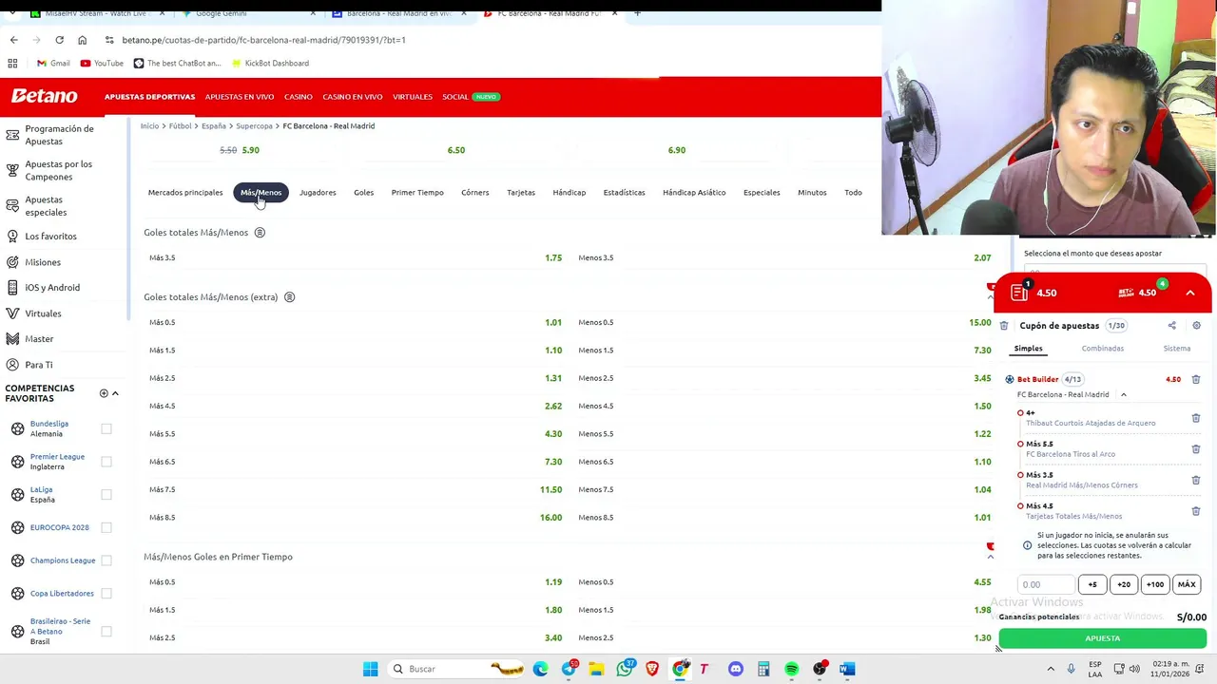Add a favorite competition with the plus icon
Screen dimensions: 1217x684
pos(104,393)
